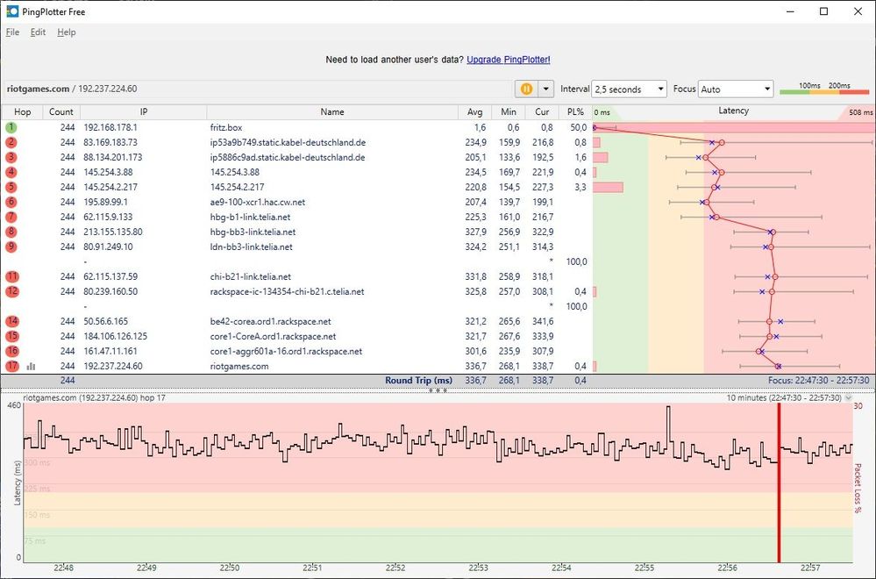Click the PL% column header
The image size is (876, 579).
(575, 111)
